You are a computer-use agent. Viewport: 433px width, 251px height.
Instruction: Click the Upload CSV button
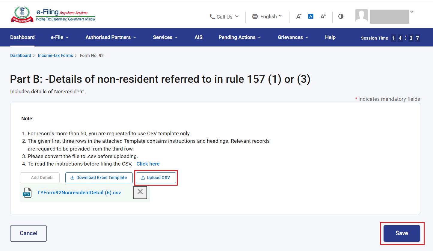[x=156, y=178]
